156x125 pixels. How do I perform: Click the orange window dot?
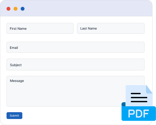tap(16, 9)
